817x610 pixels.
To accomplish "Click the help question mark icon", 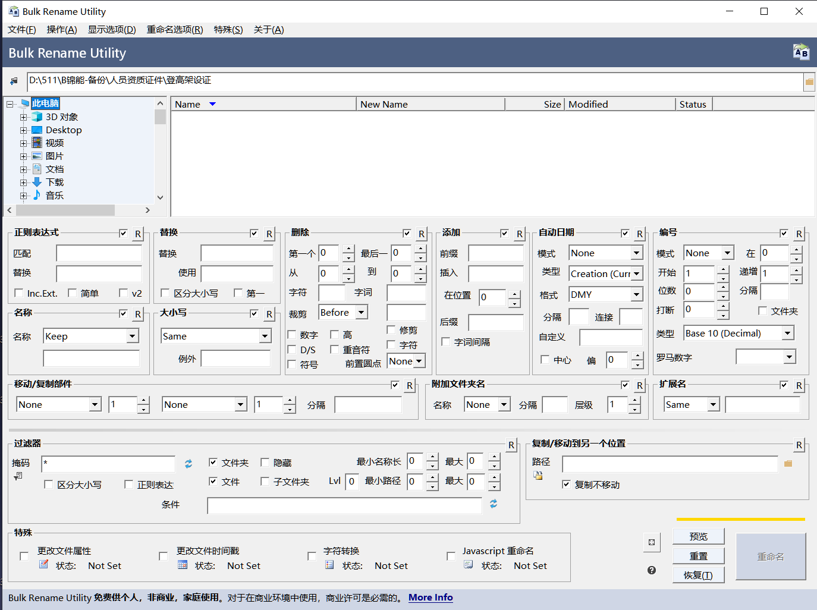I will pyautogui.click(x=652, y=570).
